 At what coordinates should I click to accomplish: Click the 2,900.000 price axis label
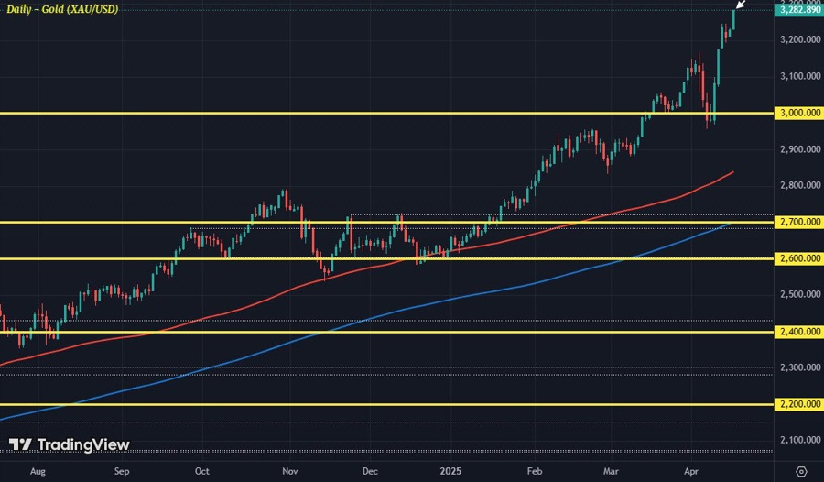pos(800,149)
